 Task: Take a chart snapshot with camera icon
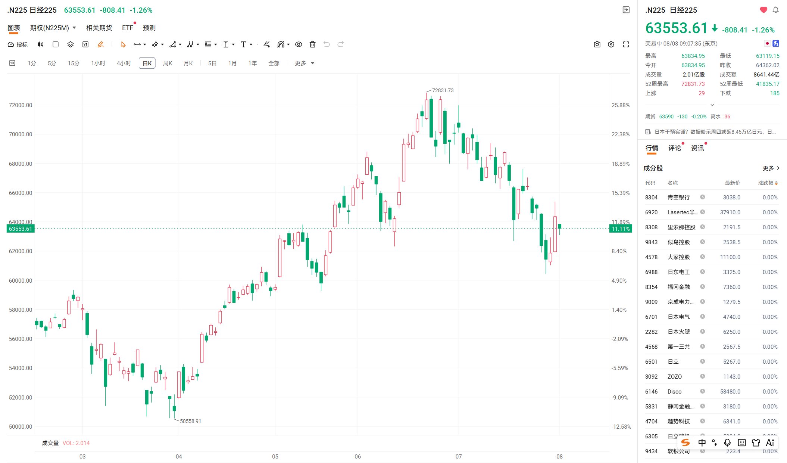pyautogui.click(x=597, y=44)
